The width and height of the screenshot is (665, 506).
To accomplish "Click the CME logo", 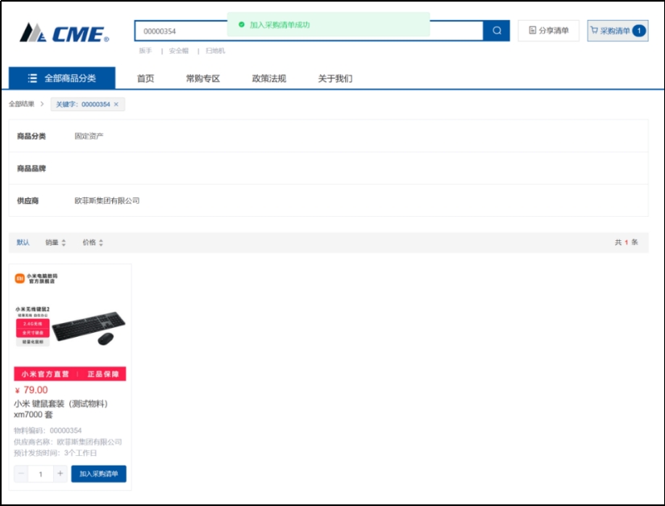I will point(64,33).
